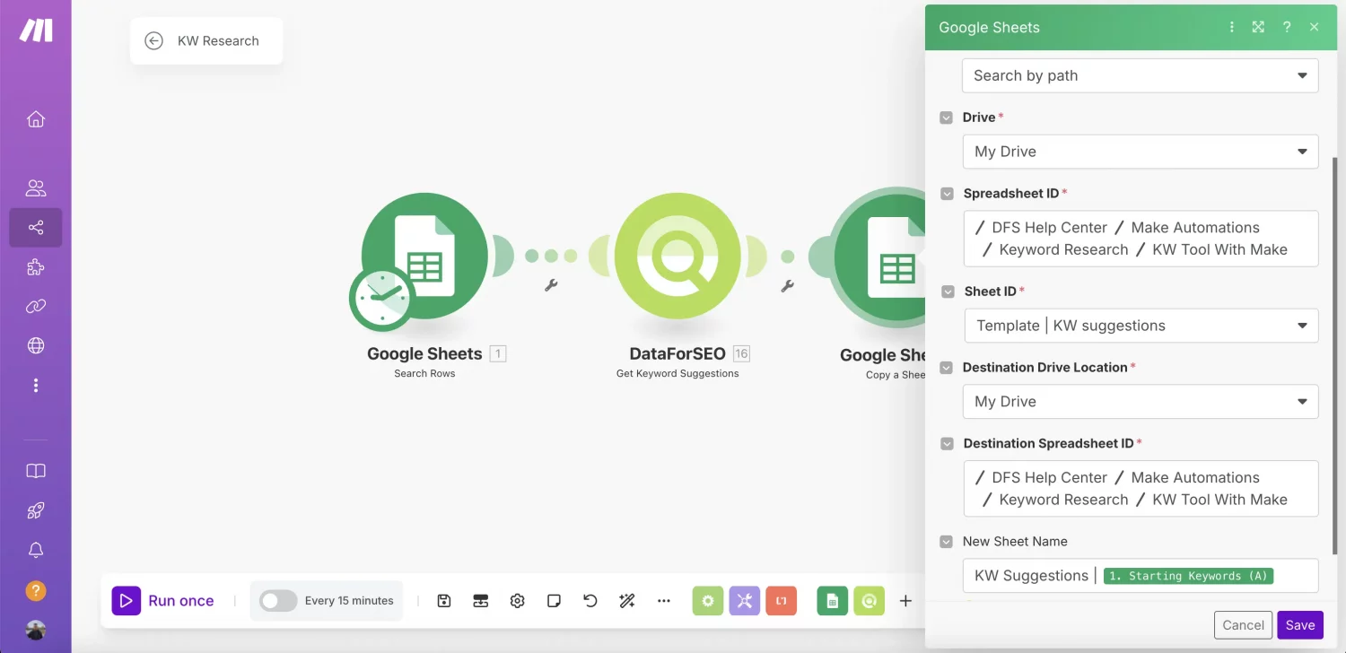Toggle Destination Drive Location checkbox
The width and height of the screenshot is (1346, 653).
(946, 368)
